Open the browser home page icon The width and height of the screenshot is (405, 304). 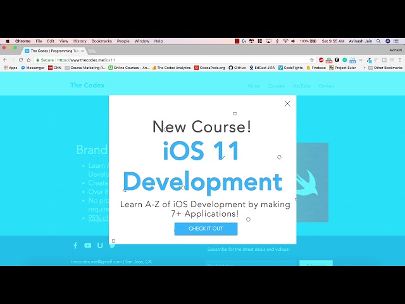pos(28,60)
